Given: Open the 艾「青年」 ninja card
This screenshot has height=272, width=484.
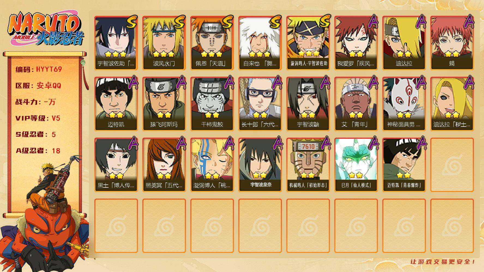Looking at the screenshot, I should tap(356, 104).
